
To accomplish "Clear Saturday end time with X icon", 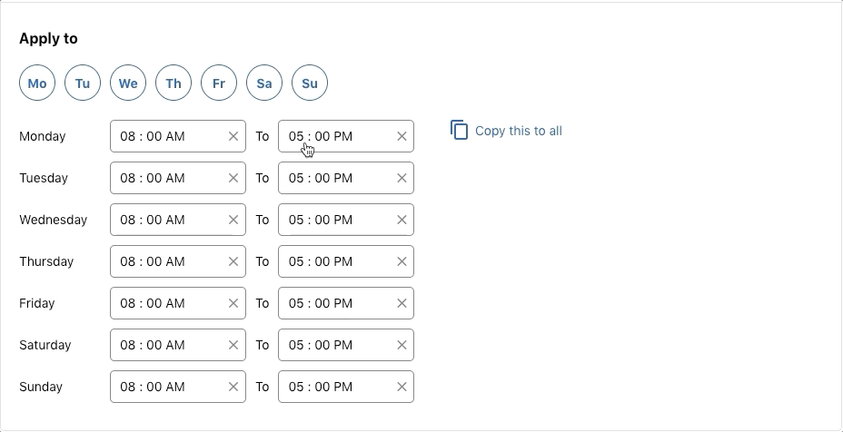I will (402, 345).
